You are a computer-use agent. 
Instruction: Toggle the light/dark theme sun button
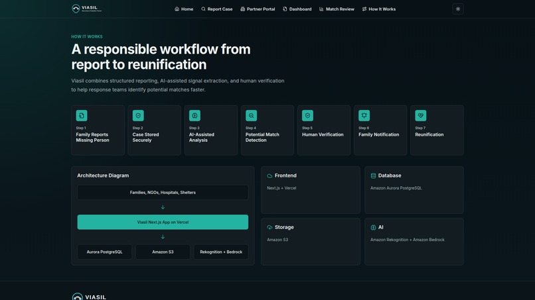(458, 9)
